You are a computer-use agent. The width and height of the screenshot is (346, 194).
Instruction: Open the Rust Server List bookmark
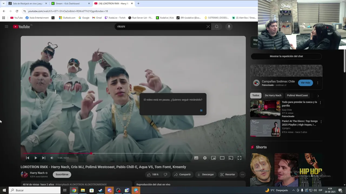tap(140, 18)
